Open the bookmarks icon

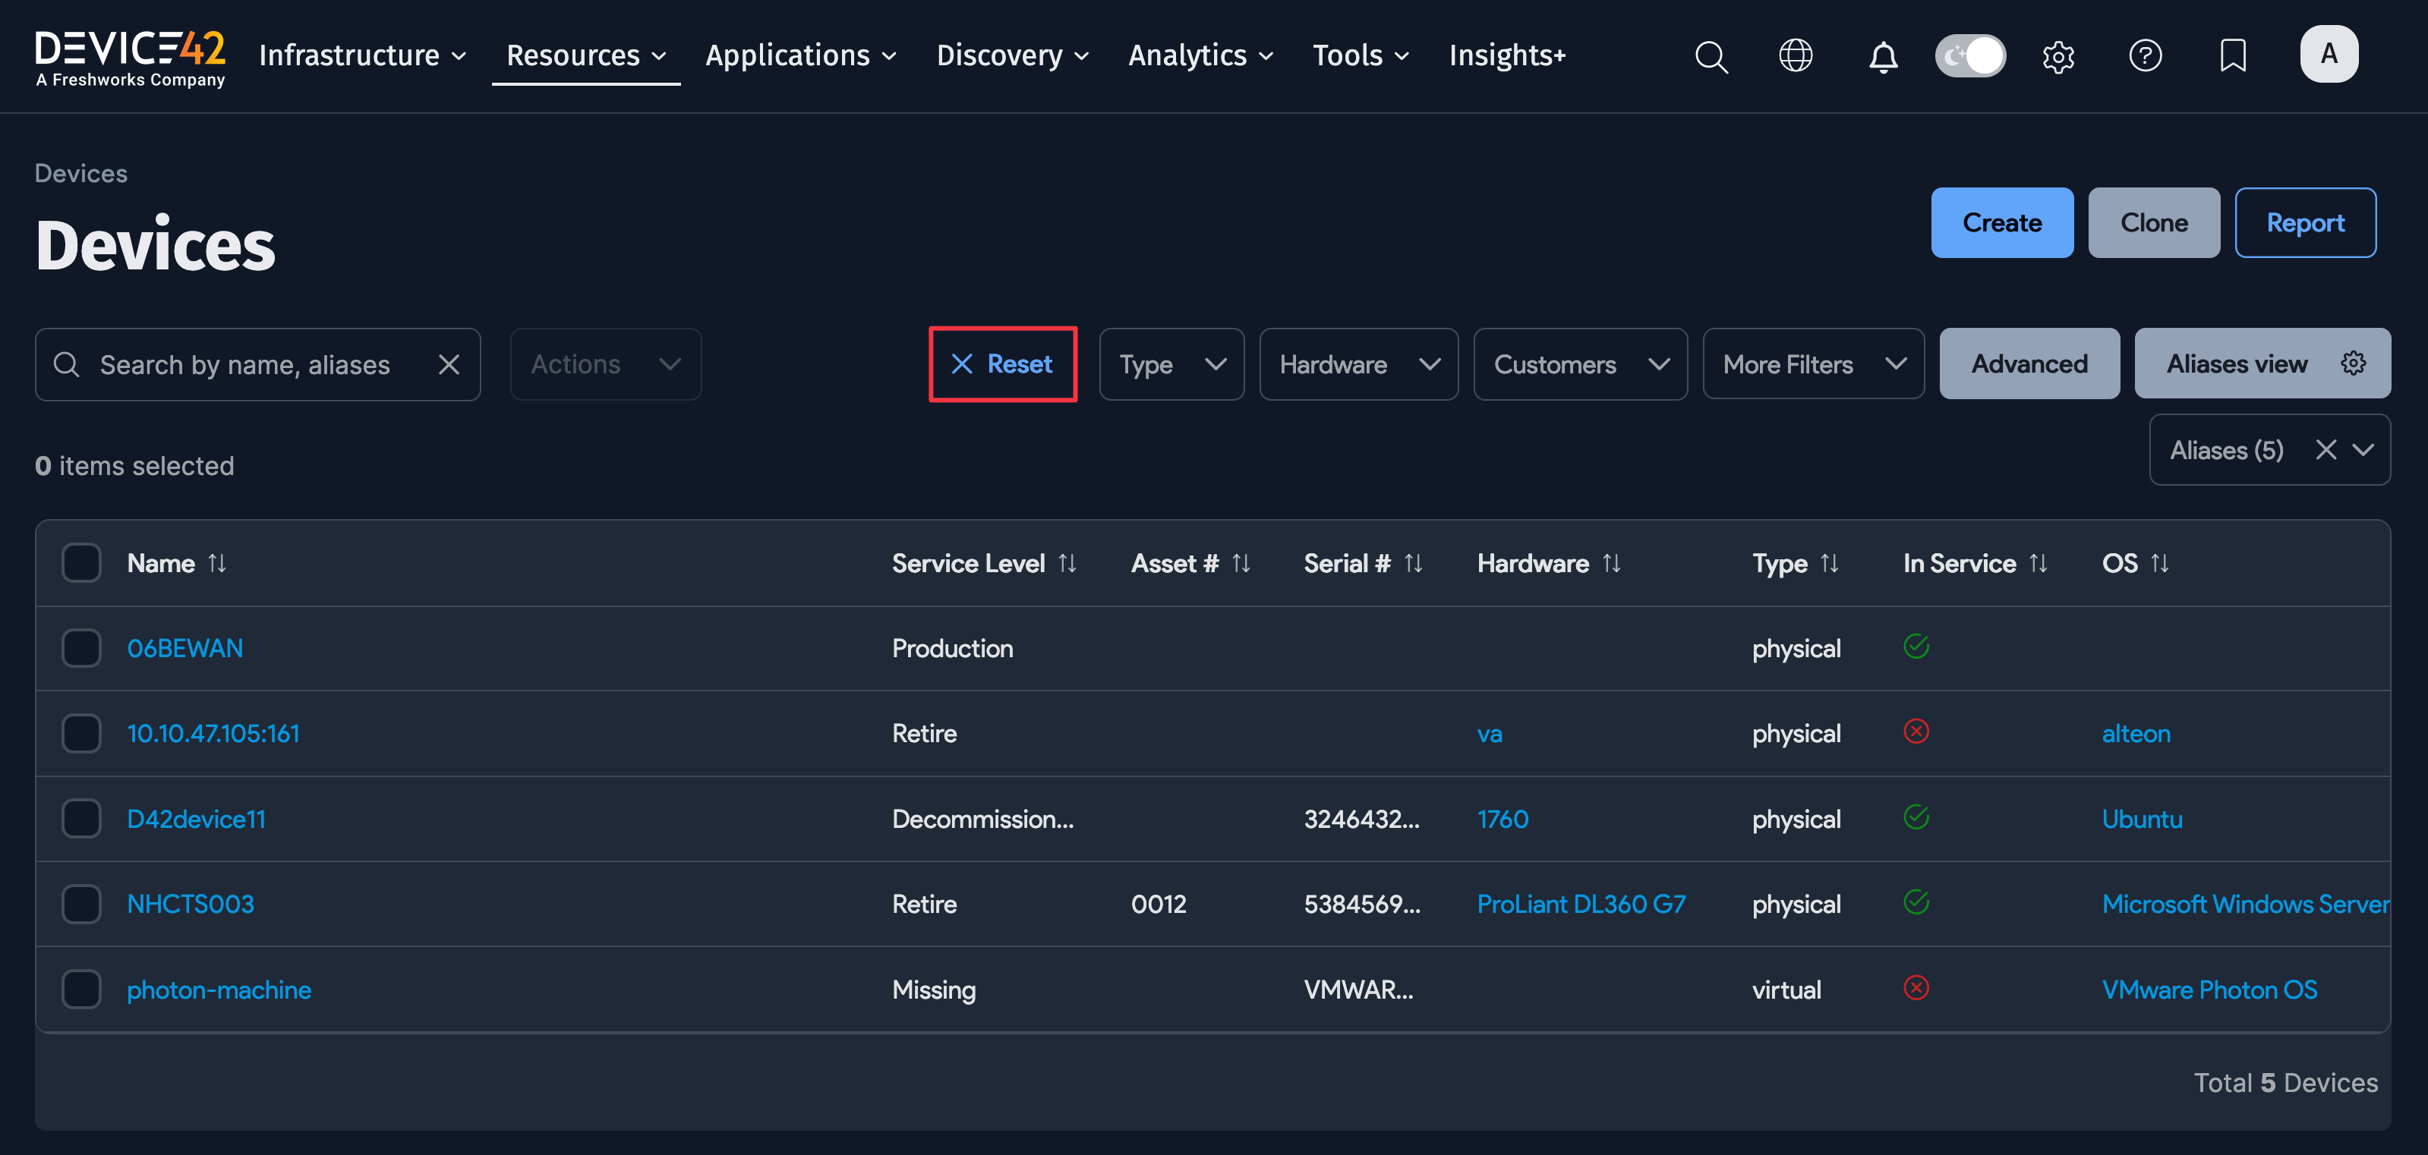(2233, 55)
